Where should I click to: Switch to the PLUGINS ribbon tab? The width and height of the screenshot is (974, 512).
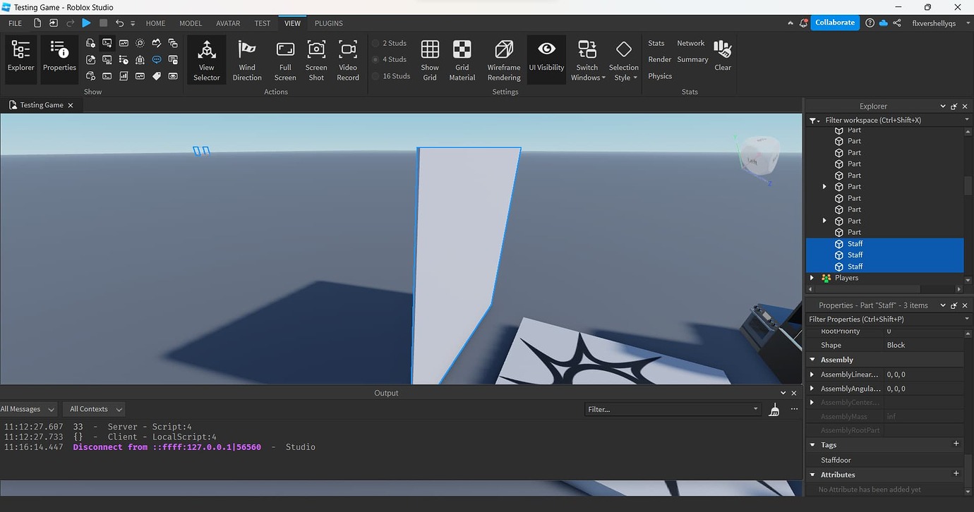(x=329, y=23)
